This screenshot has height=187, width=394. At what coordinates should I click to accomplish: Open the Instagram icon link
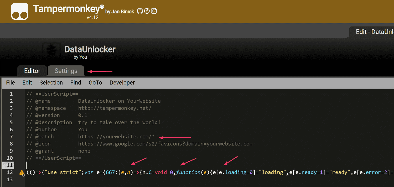tap(154, 11)
